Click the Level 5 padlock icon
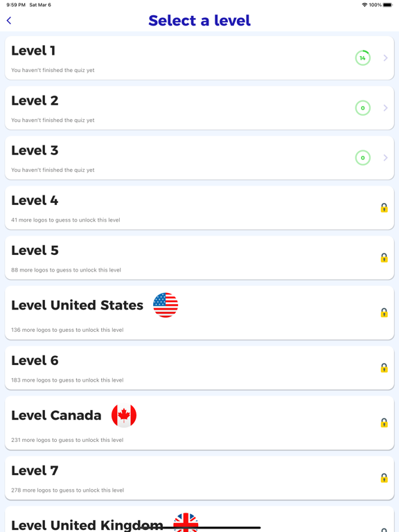This screenshot has height=532, width=399. point(384,258)
